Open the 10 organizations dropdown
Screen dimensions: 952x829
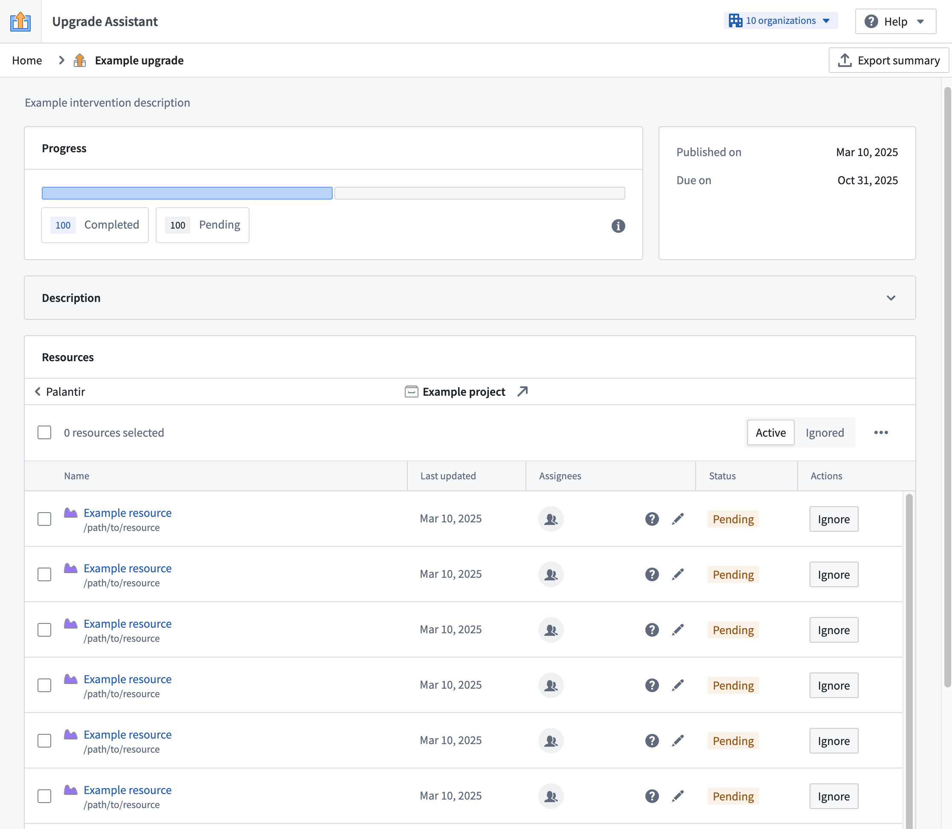[780, 21]
